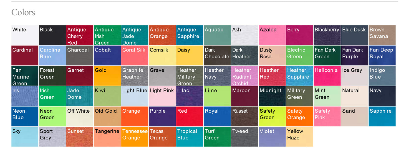401x150 pixels.
Task: Choose the Yellow Haze color
Action: [x=299, y=137]
